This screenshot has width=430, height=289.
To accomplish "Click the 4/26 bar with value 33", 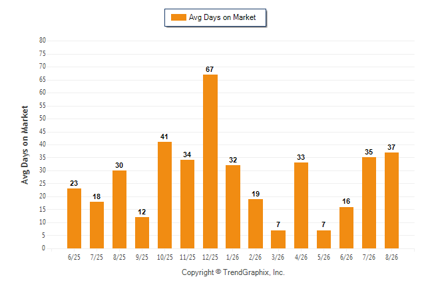I will (x=301, y=205).
